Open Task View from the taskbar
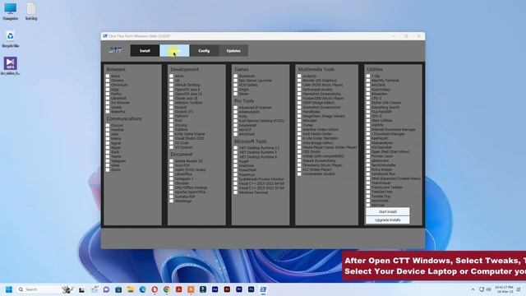Image resolution: width=526 pixels, height=296 pixels. pos(81,289)
